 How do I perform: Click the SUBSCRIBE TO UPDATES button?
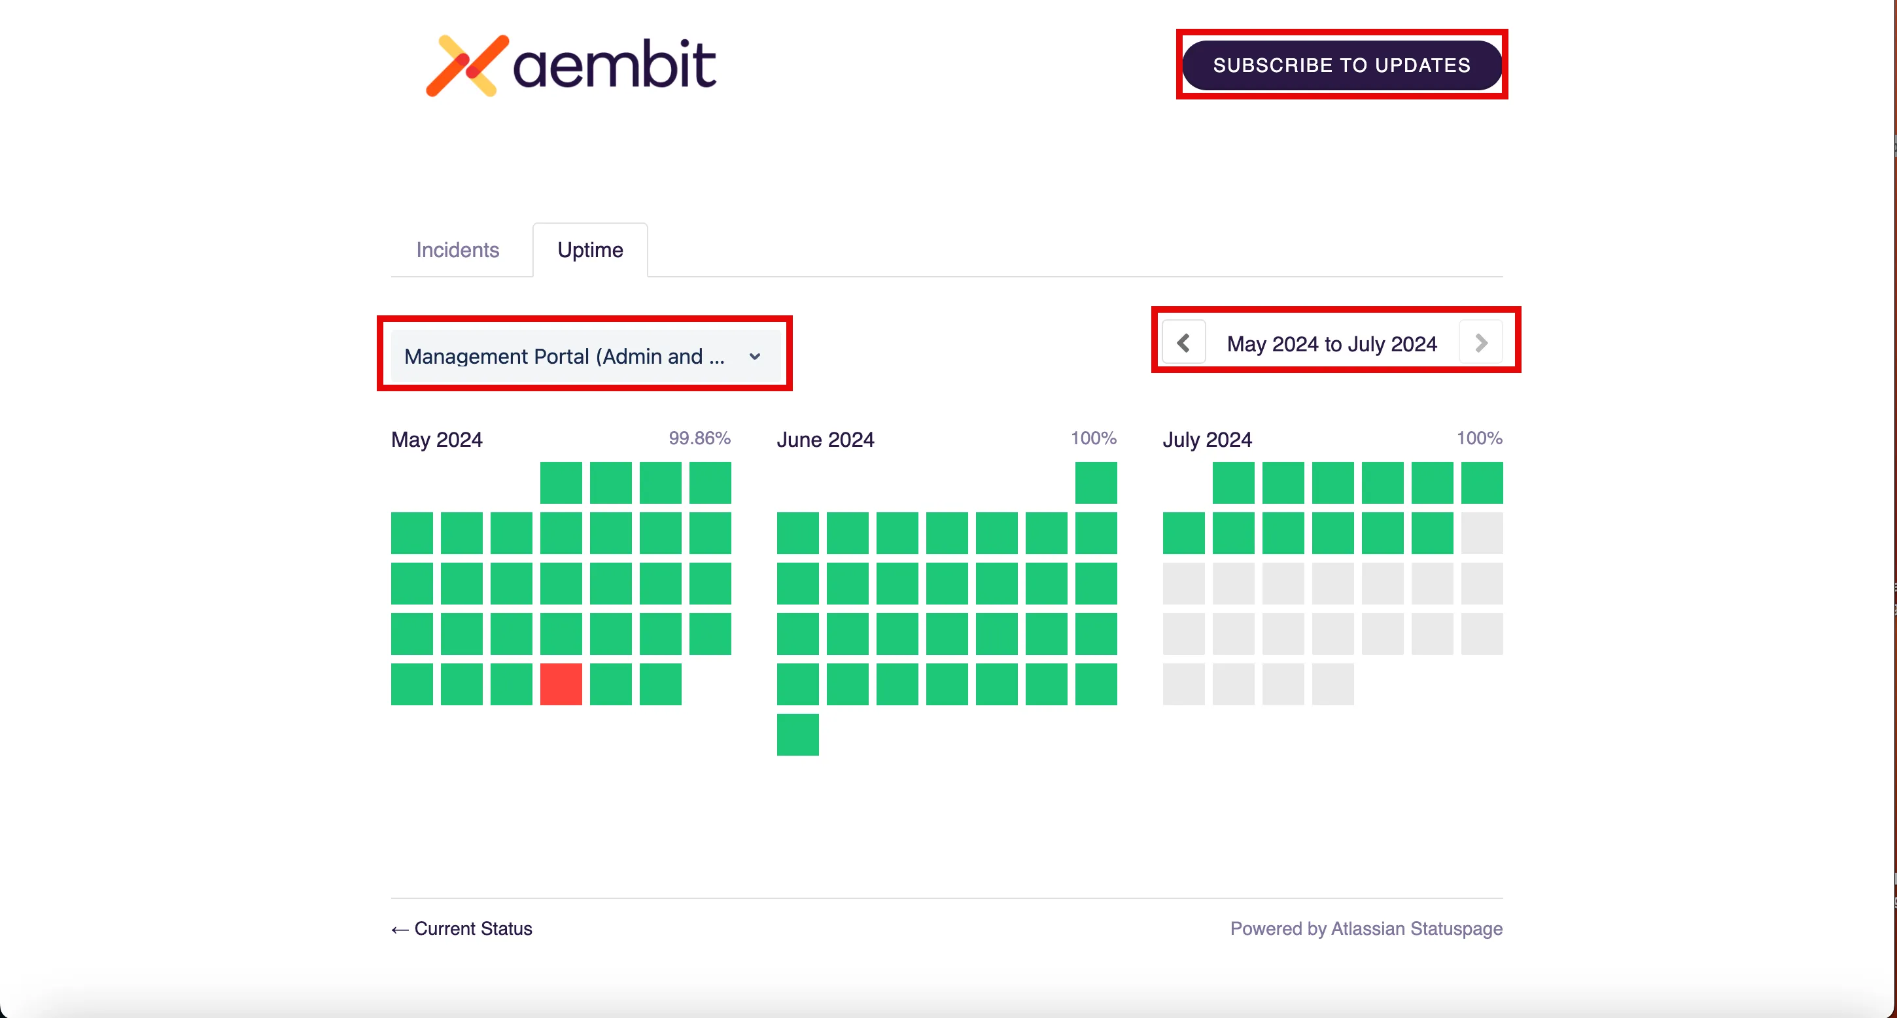pyautogui.click(x=1341, y=65)
